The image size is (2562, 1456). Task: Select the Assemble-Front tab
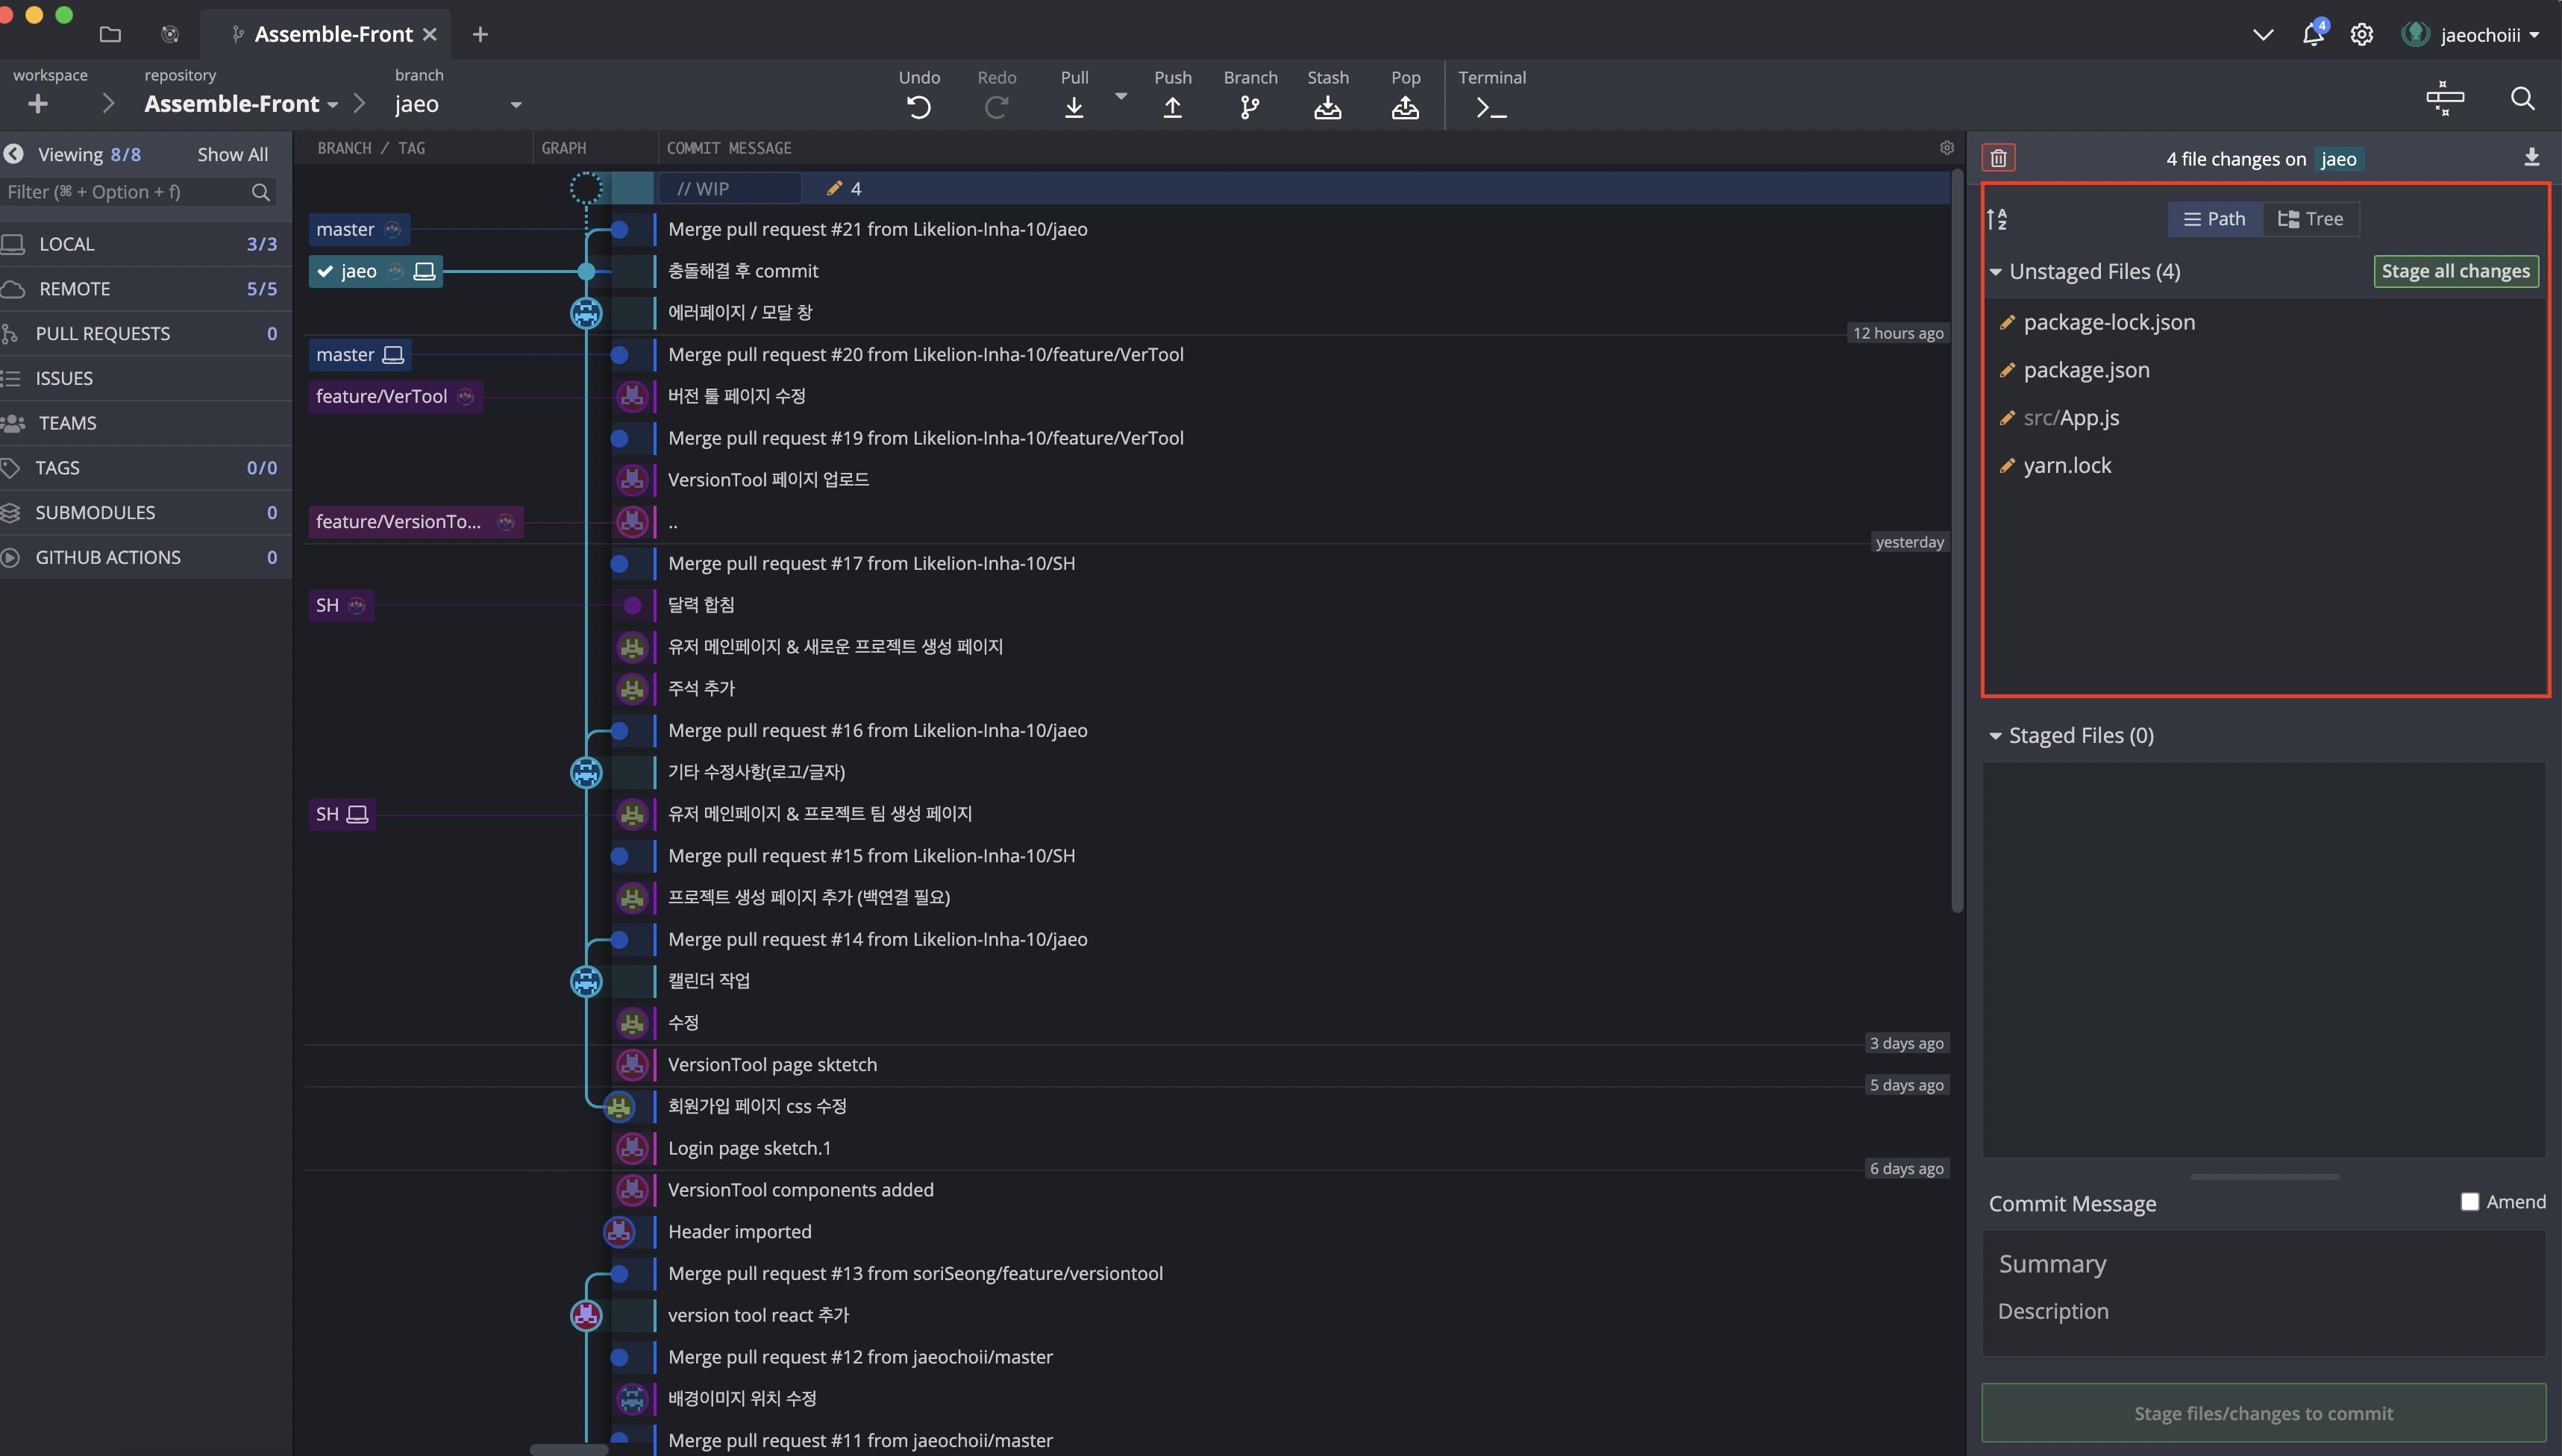coord(324,34)
